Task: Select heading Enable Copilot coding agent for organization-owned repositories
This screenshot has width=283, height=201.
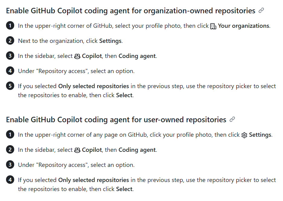Action: (131, 11)
